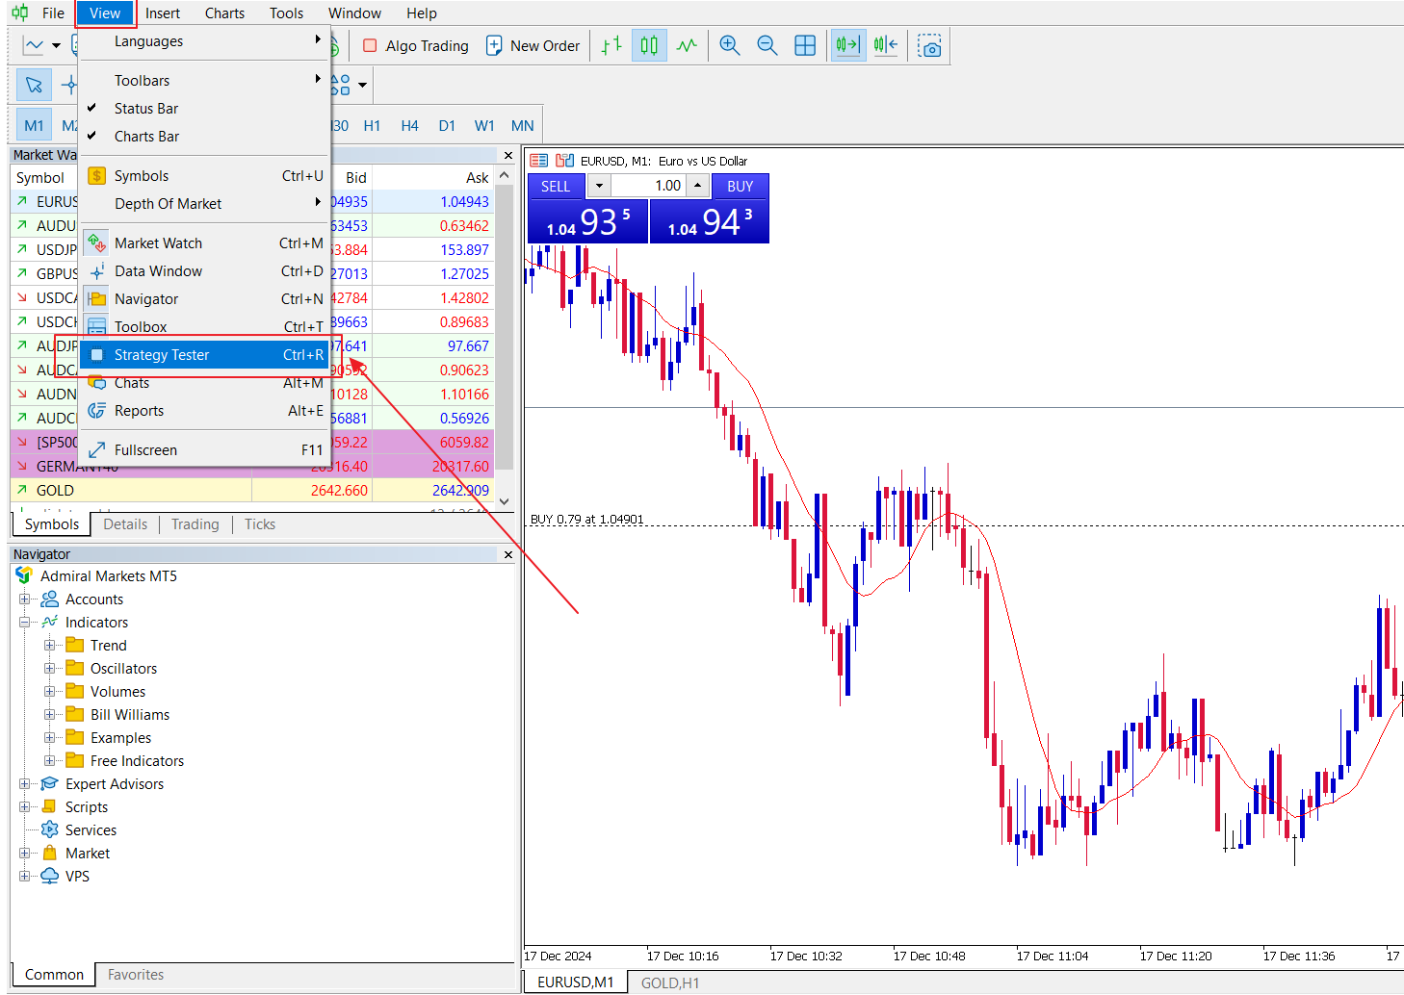The height and width of the screenshot is (995, 1404).
Task: Decrease trade volume with down arrow
Action: 599,187
